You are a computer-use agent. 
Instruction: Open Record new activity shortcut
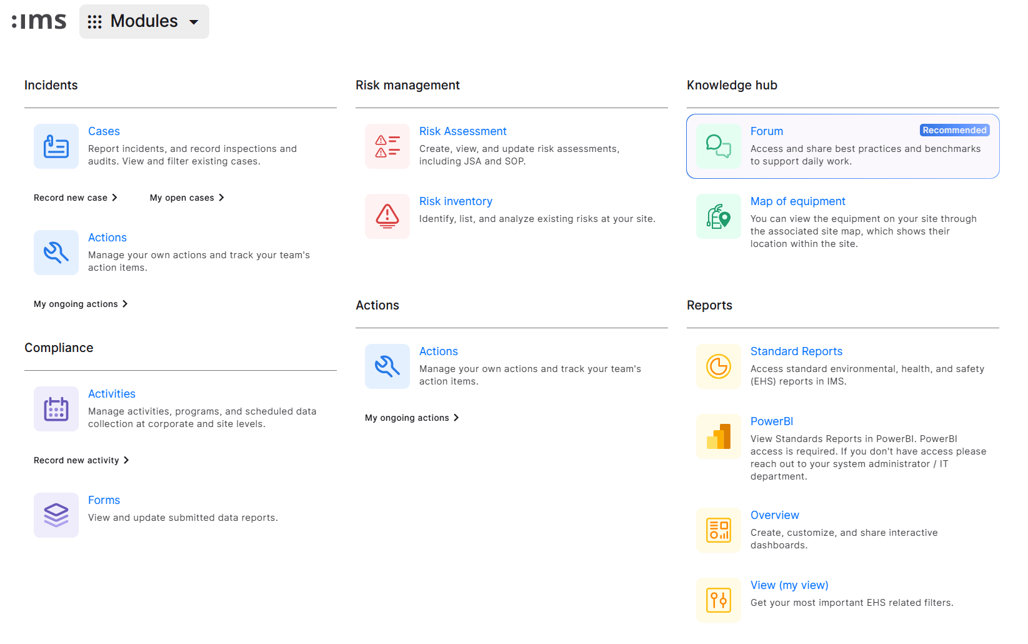(x=81, y=460)
